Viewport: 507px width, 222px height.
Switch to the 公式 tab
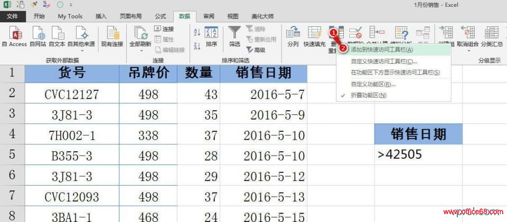(161, 16)
